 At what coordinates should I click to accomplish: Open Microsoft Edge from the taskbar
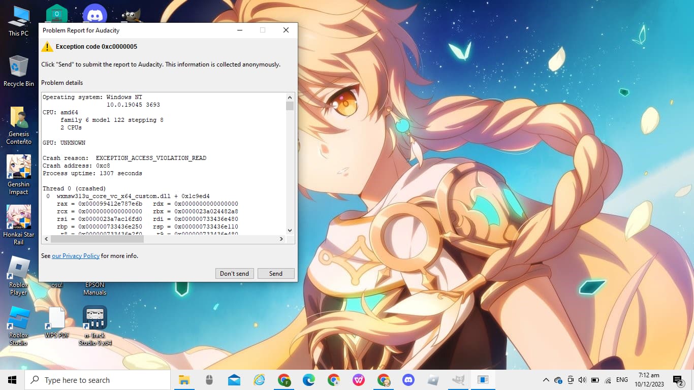coord(309,380)
